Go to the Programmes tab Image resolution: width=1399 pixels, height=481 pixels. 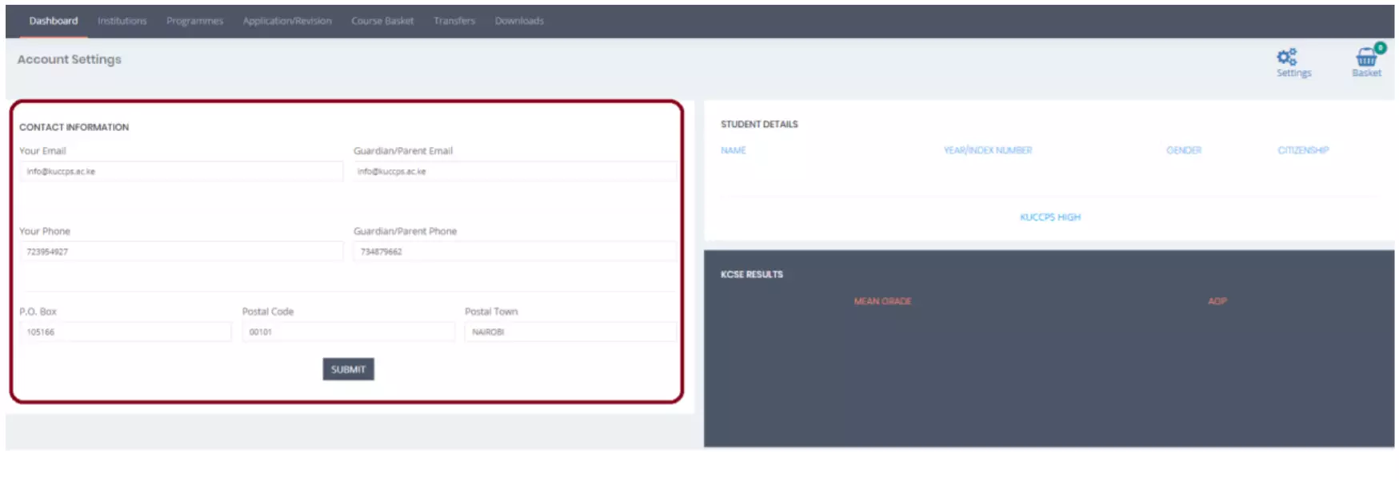194,21
